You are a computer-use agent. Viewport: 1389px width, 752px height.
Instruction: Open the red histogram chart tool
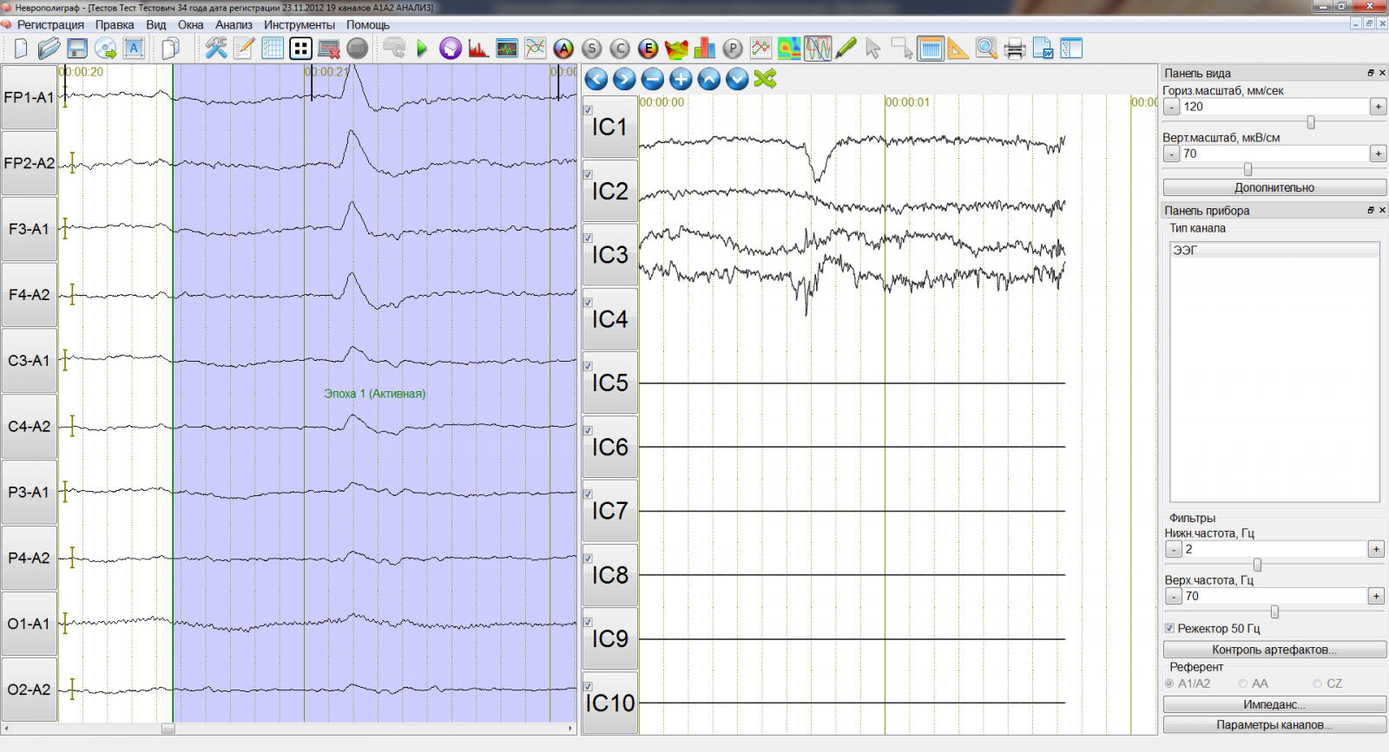click(x=477, y=49)
